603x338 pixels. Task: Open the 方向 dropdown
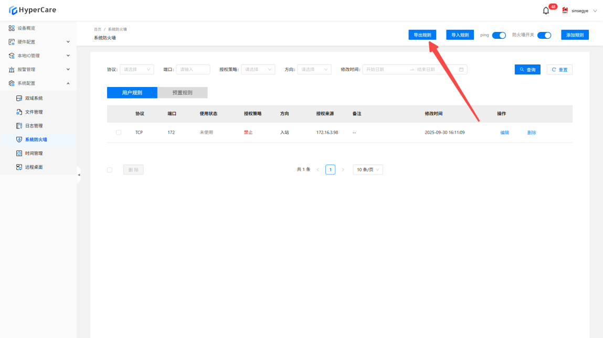[x=314, y=70]
